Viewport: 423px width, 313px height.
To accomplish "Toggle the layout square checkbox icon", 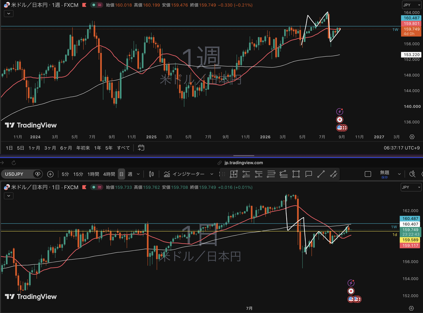I will (368, 174).
